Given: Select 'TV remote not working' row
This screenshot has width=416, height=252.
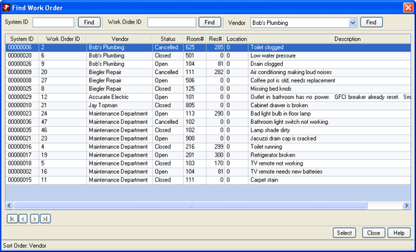Looking at the screenshot, I should pos(208,163).
